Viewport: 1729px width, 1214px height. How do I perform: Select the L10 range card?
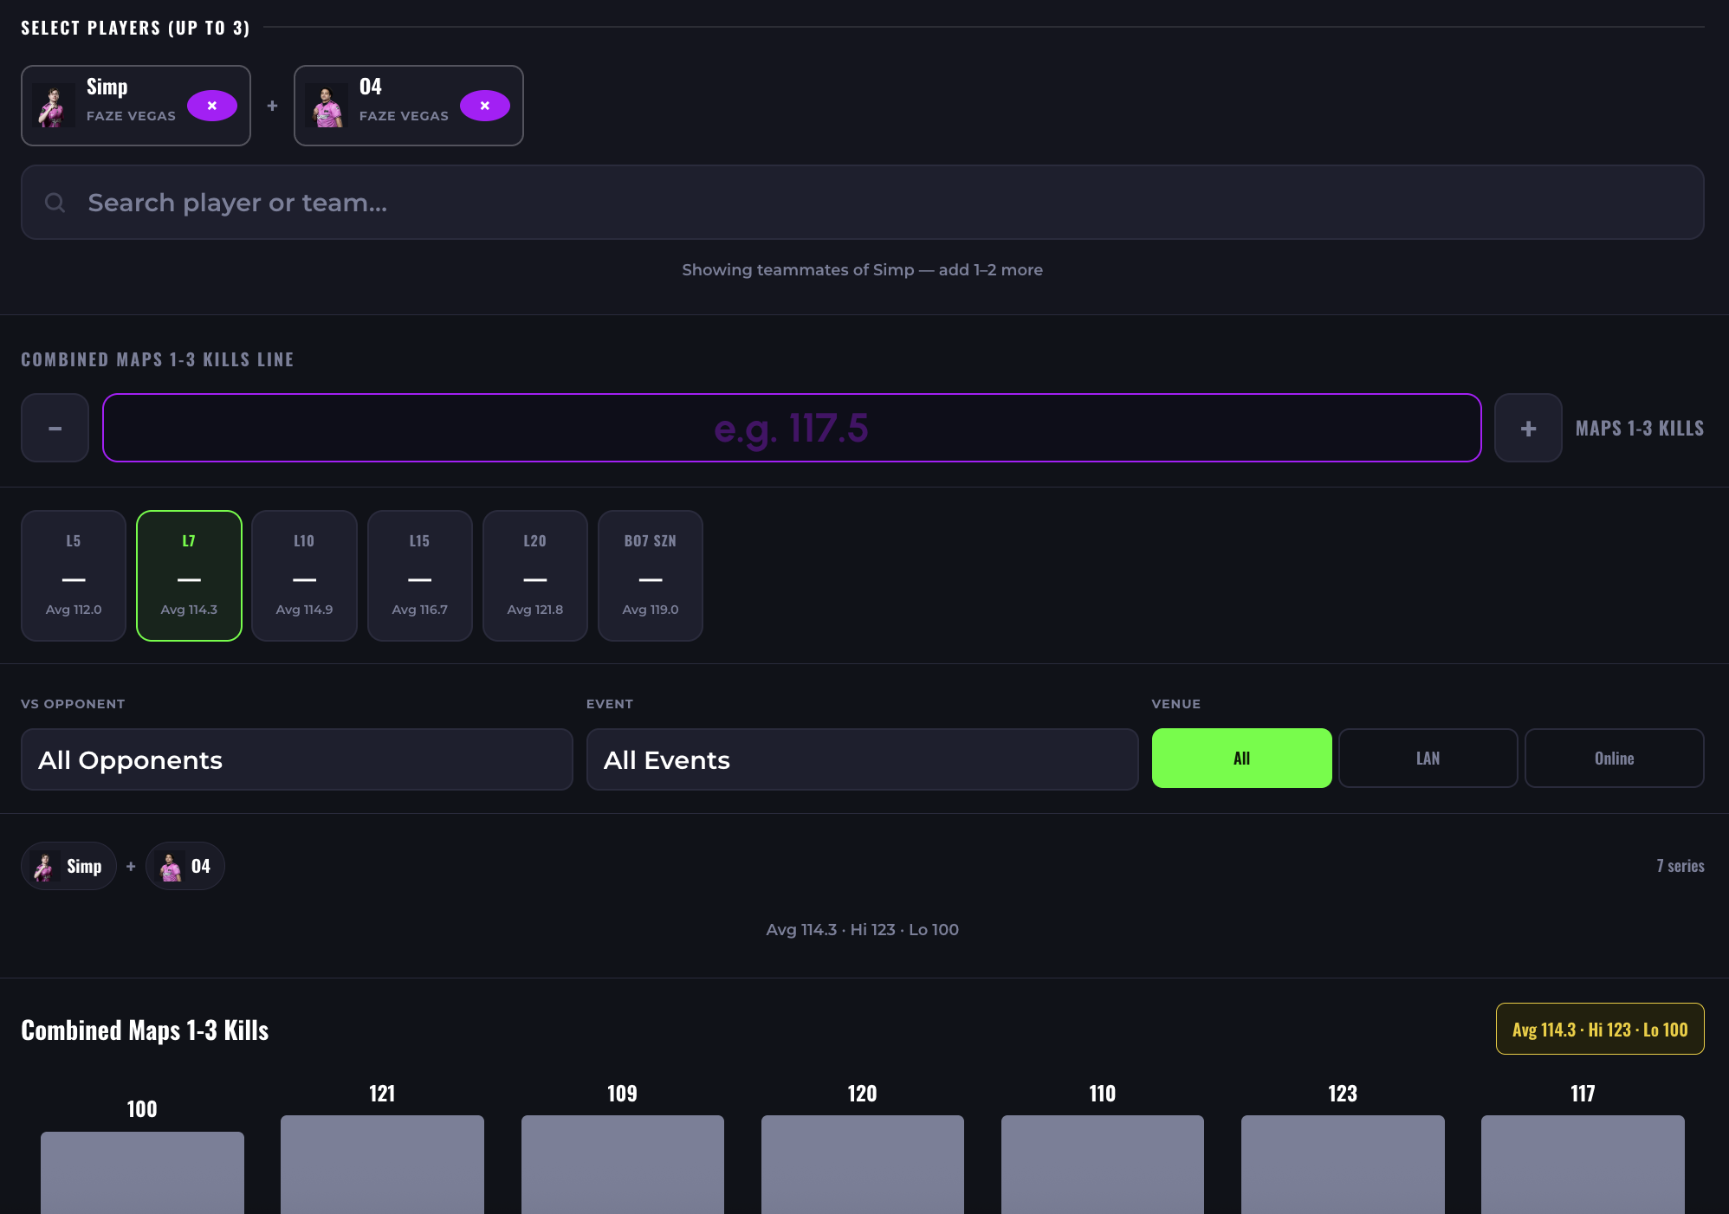point(304,576)
